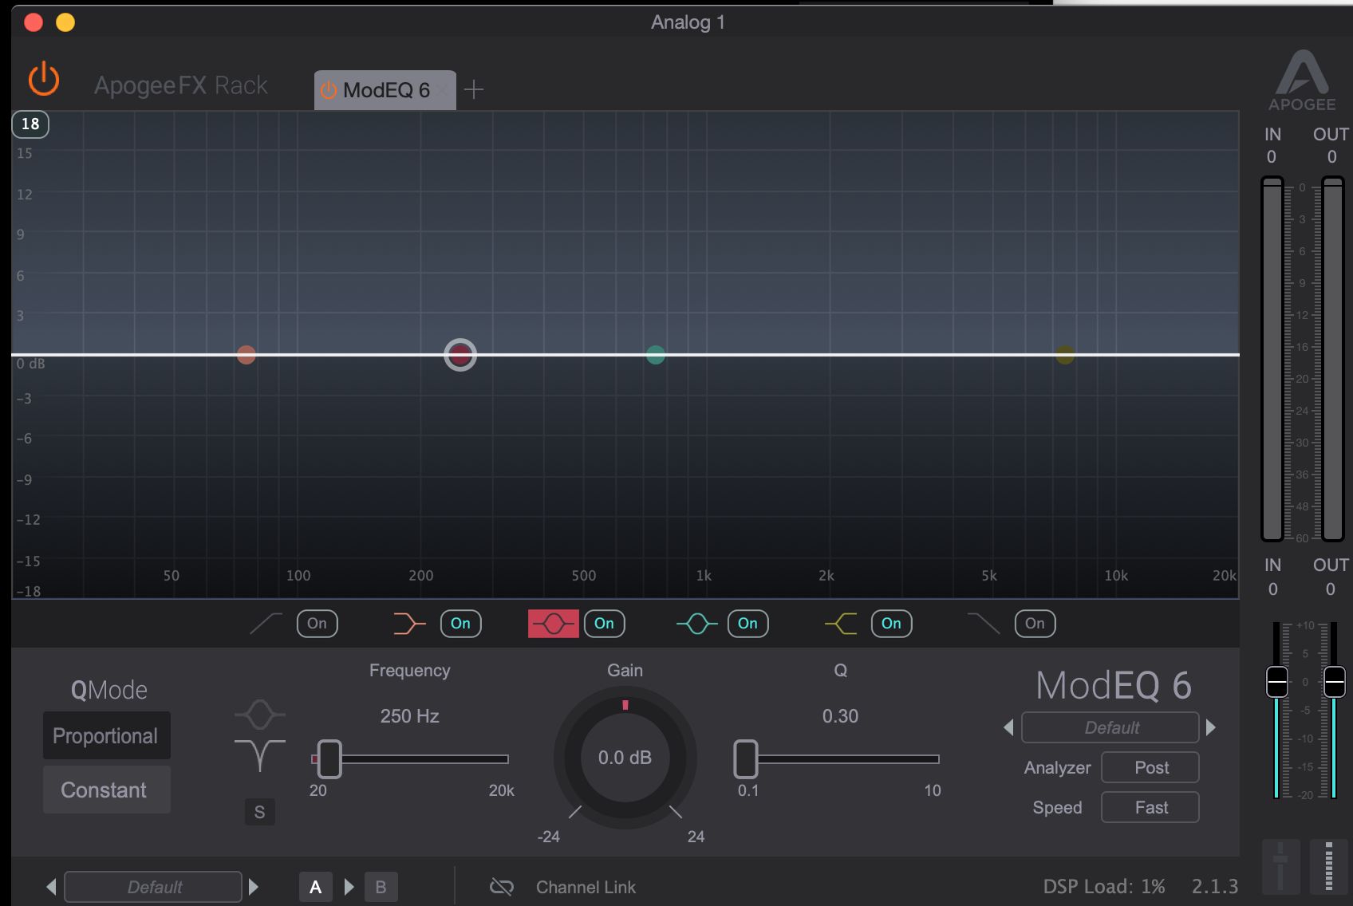This screenshot has width=1353, height=906.
Task: Click the 0.0 dB gain value
Action: click(625, 758)
